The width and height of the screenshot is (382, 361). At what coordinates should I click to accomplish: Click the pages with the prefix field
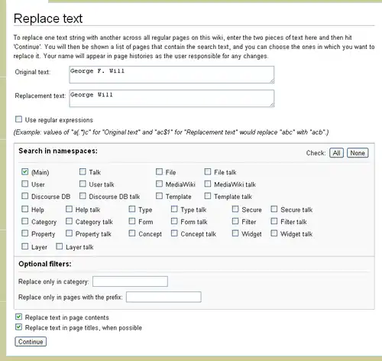[163, 297]
